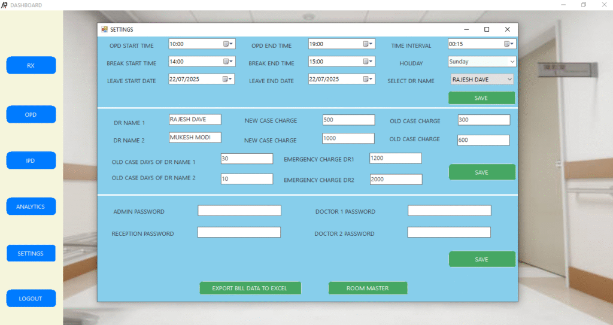Screen dimensions: 613x325
Task: Open the OPD End Time picker icon
Action: tap(368, 44)
